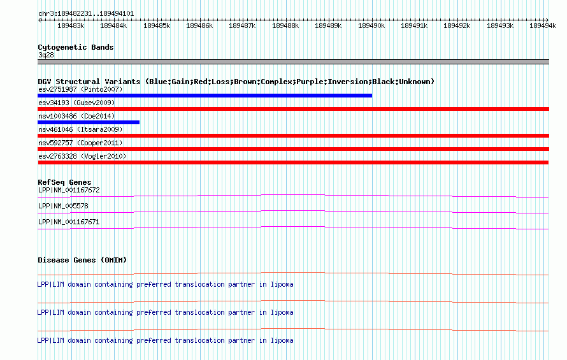The image size is (567, 360).
Task: Click the 189488k ruler tick label
Action: (x=285, y=25)
